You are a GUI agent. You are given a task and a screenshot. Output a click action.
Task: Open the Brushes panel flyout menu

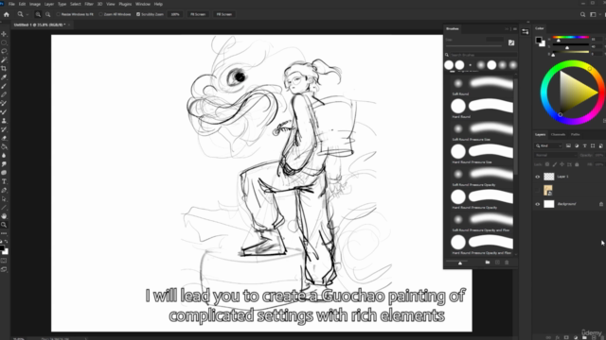click(x=515, y=29)
